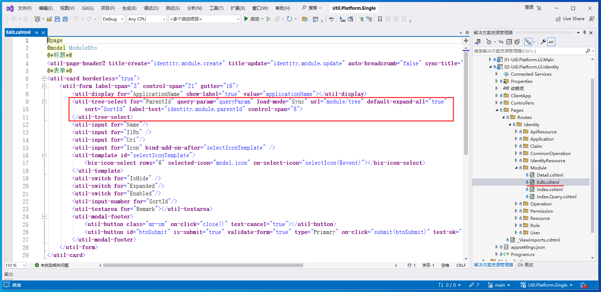Open the 编辑(E) menu
Screen dimensions: 601x292
pyautogui.click(x=46, y=8)
